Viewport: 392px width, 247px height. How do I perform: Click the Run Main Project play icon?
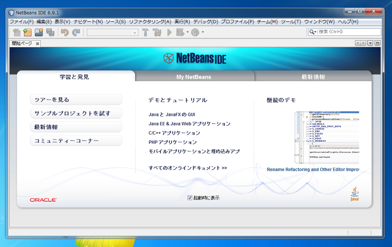169,33
